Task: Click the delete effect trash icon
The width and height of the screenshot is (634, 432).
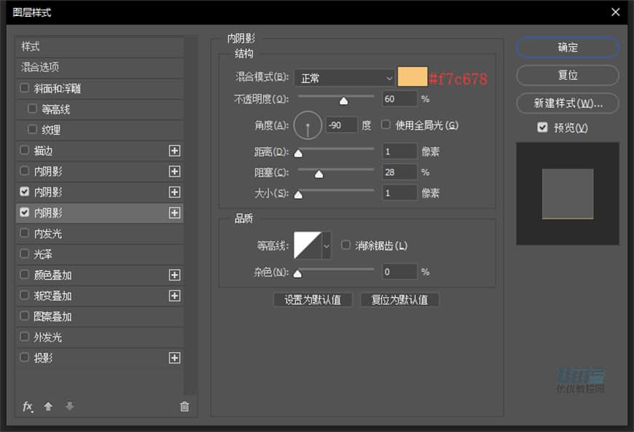Action: pos(184,407)
